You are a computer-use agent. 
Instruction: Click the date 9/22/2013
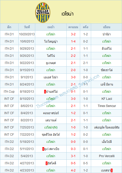[x=27, y=63]
